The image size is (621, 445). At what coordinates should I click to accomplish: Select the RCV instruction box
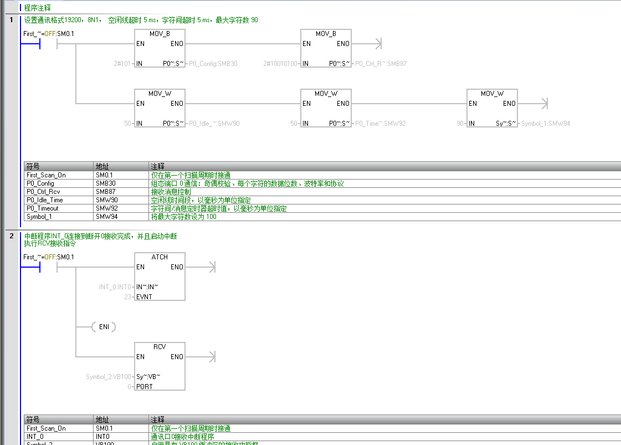pos(160,366)
